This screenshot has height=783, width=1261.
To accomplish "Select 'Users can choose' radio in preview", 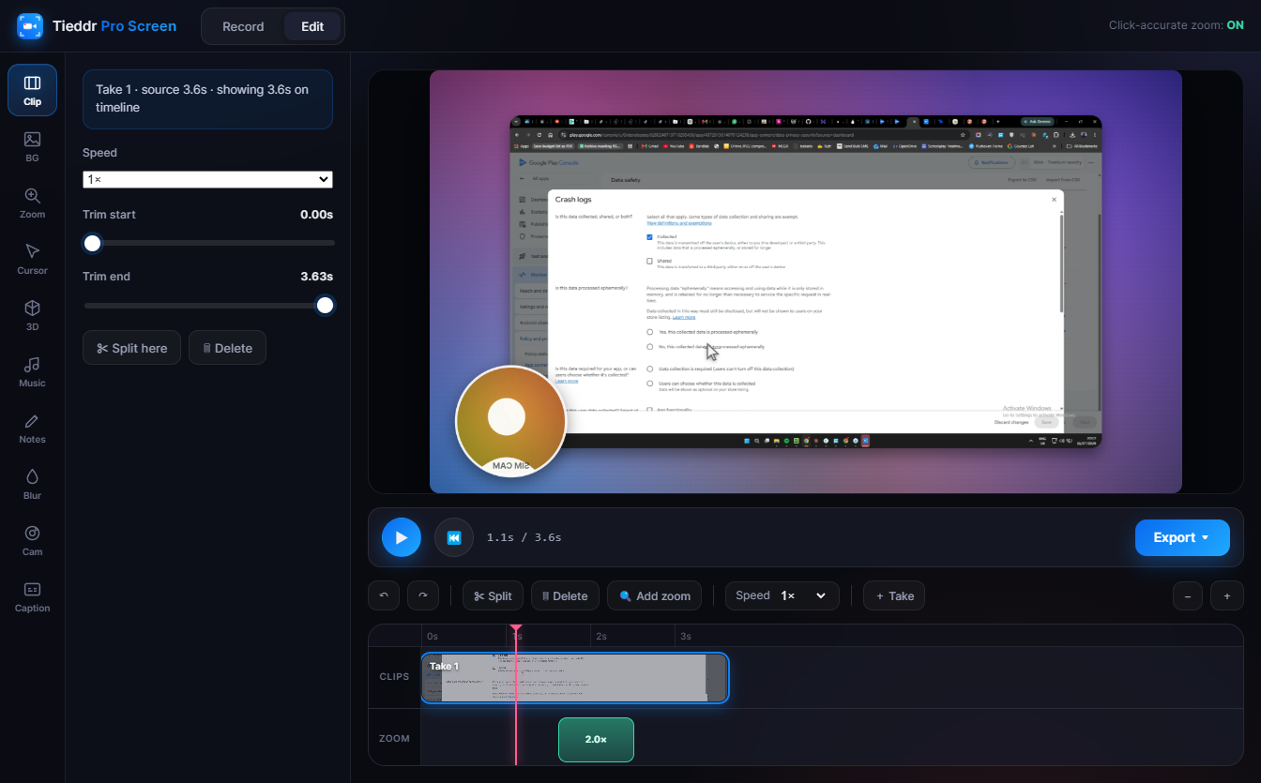I will point(649,384).
